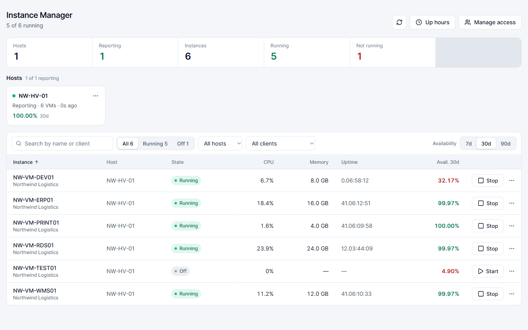
Task: Click the NW-VM-ERP01 instance name
Action: (x=33, y=200)
